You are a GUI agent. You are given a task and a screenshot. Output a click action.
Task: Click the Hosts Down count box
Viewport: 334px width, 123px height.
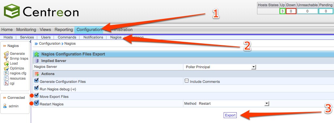[x=291, y=11]
